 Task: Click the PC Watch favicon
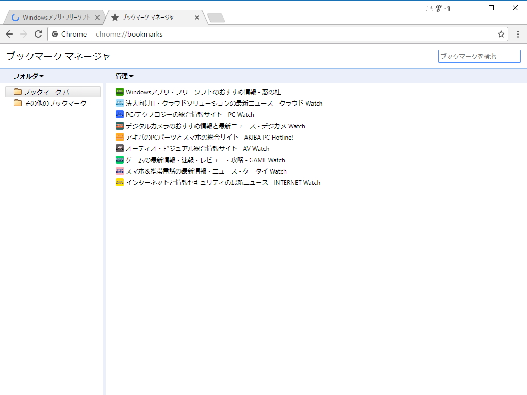click(x=120, y=114)
